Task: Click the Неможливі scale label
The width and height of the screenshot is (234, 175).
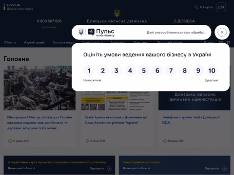Action: click(92, 80)
